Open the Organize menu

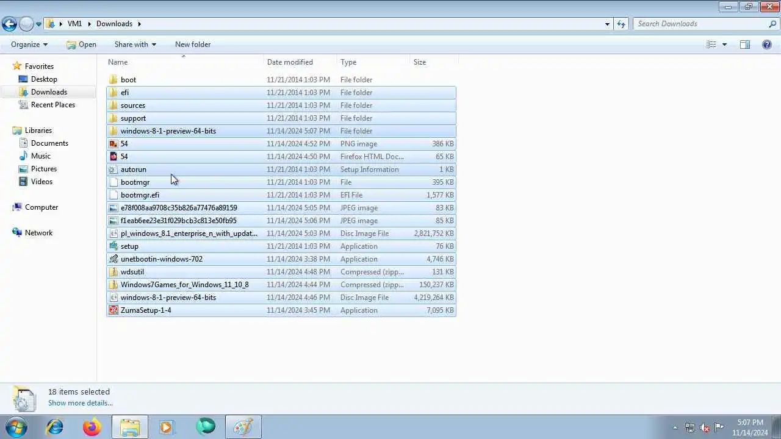pos(29,45)
